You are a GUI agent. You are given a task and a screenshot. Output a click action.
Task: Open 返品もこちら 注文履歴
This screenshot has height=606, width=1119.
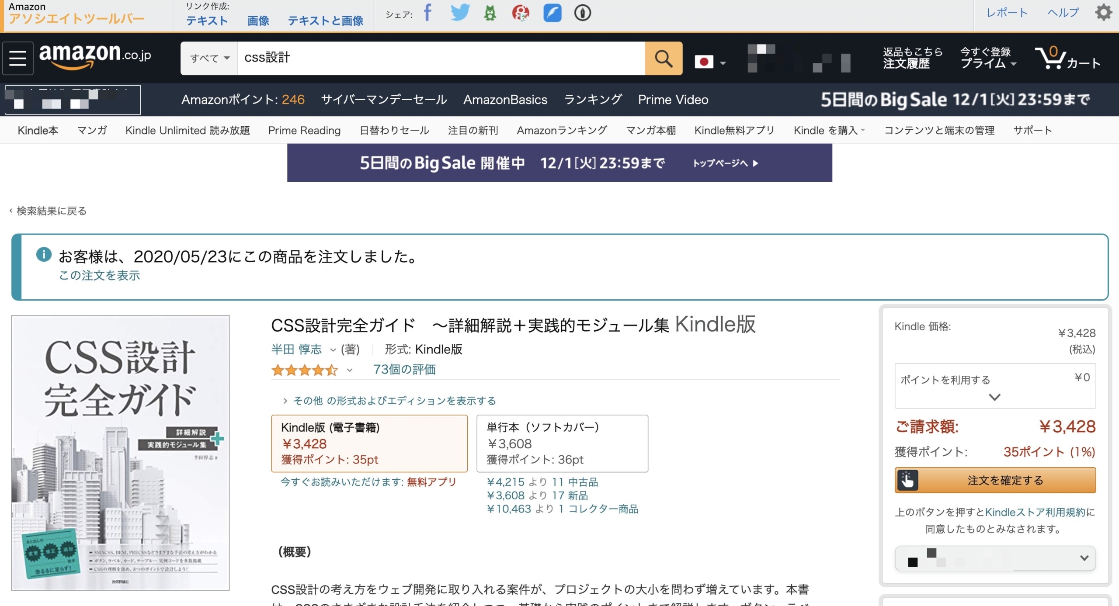pyautogui.click(x=912, y=58)
